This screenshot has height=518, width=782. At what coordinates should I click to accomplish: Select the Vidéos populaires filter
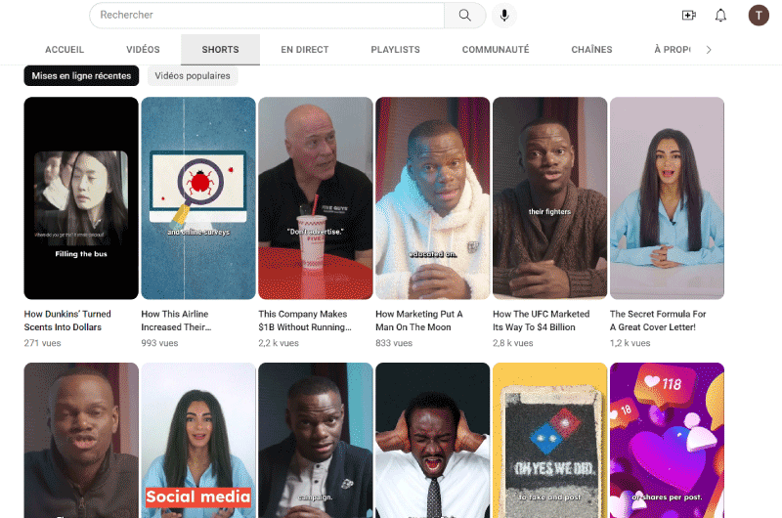pos(193,76)
